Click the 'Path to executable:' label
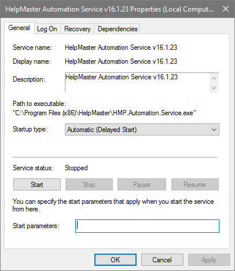235x271 pixels. point(39,104)
